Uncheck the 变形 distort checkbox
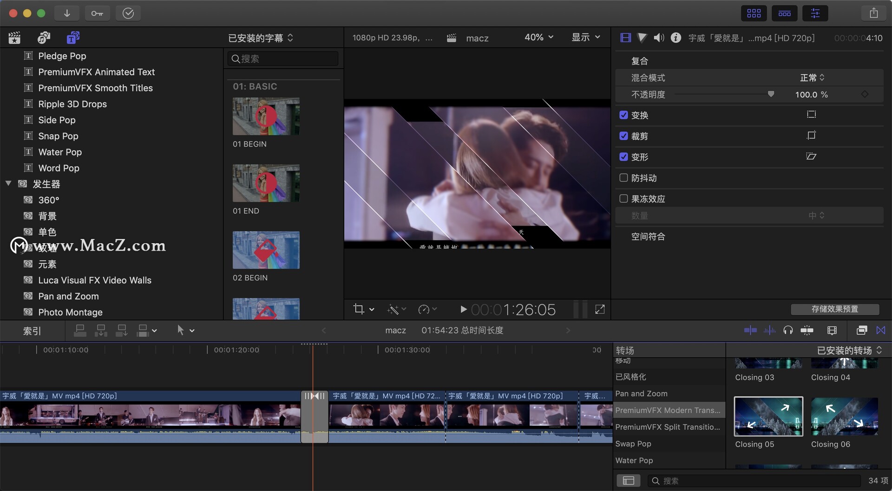Screen dimensions: 892x491 coord(623,157)
